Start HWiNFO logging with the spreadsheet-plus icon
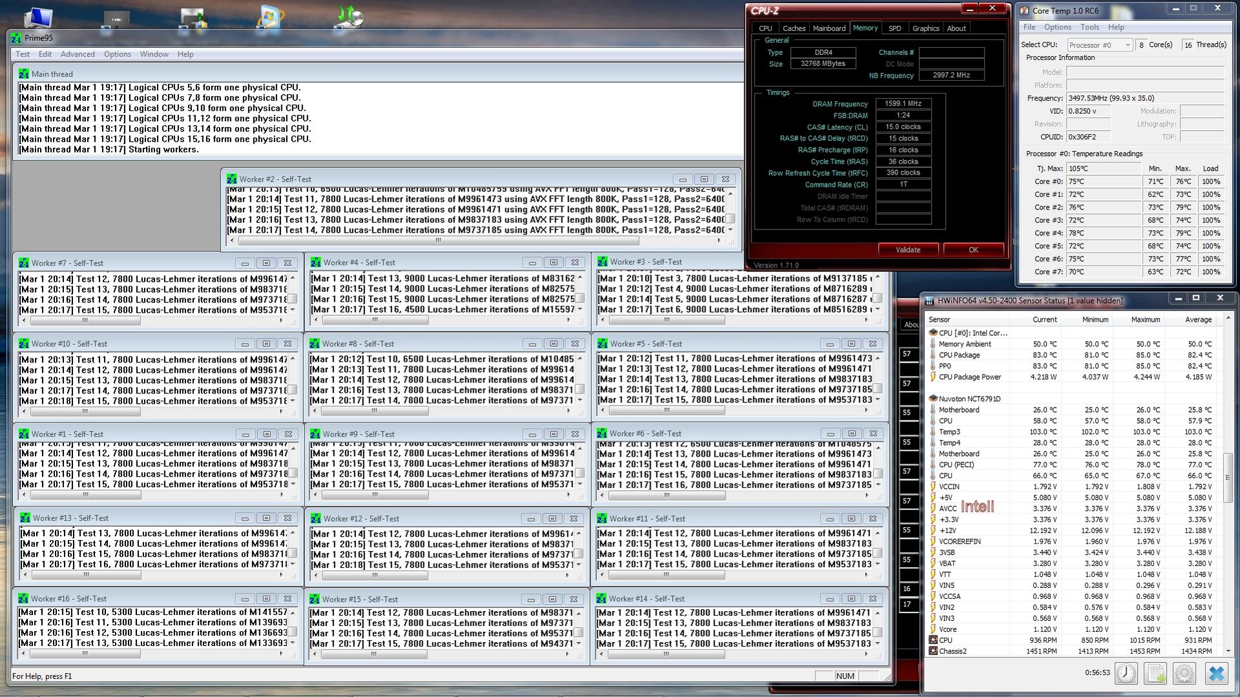1240x697 pixels. 1155,674
